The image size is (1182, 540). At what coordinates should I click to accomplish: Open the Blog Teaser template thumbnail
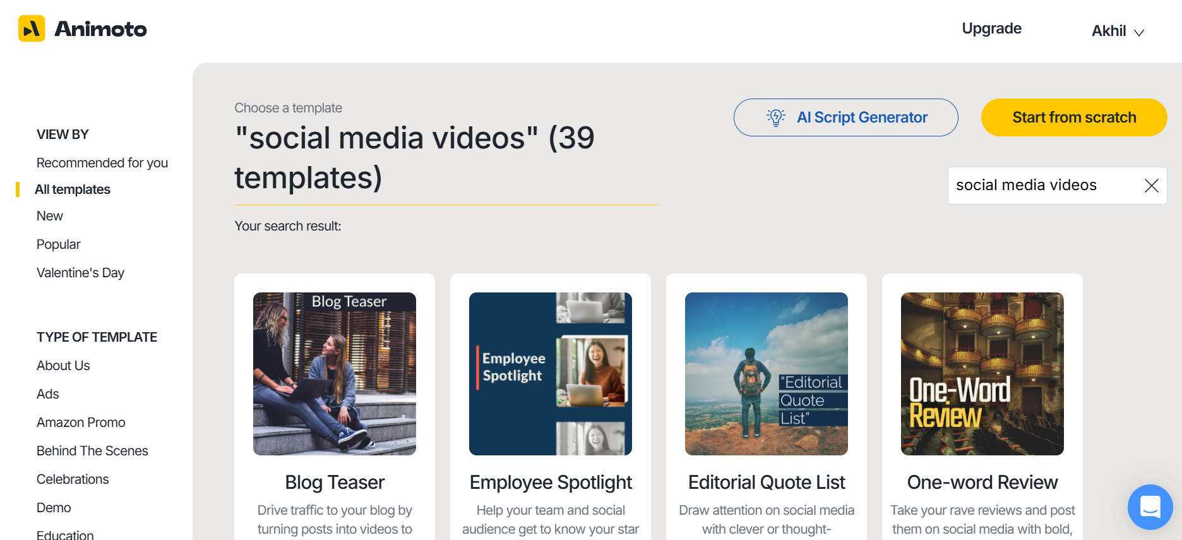(x=335, y=374)
